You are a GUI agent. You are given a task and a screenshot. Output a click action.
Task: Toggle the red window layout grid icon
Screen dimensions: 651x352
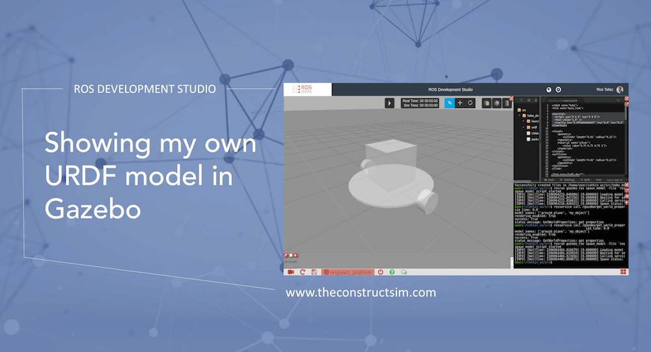tap(623, 271)
